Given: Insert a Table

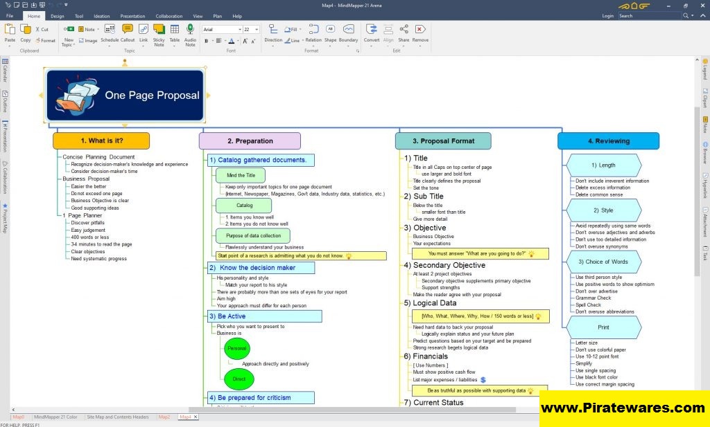Looking at the screenshot, I should (x=174, y=33).
